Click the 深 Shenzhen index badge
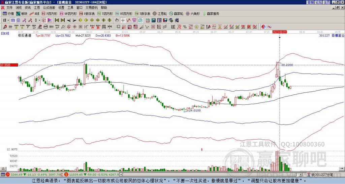The width and height of the screenshot is (345, 184). point(66,175)
